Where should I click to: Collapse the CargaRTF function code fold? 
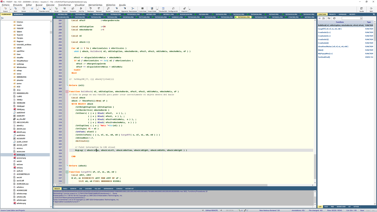[x=67, y=172]
